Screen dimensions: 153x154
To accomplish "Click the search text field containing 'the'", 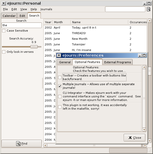I will [x=22, y=25].
